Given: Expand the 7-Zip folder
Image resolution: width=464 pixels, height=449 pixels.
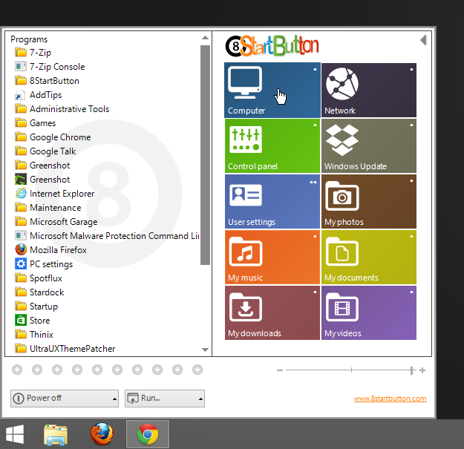Looking at the screenshot, I should (33, 53).
